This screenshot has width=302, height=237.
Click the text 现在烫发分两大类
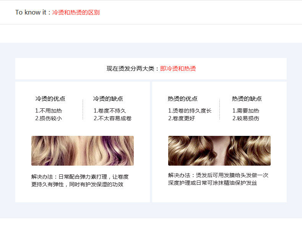pyautogui.click(x=131, y=69)
